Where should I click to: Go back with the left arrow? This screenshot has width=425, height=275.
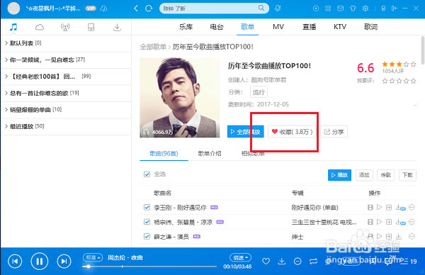136,9
